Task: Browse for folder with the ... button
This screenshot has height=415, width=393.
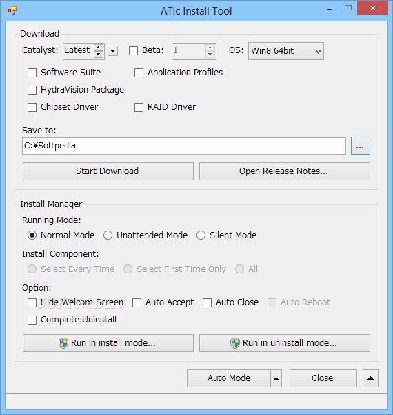Action: click(x=361, y=146)
